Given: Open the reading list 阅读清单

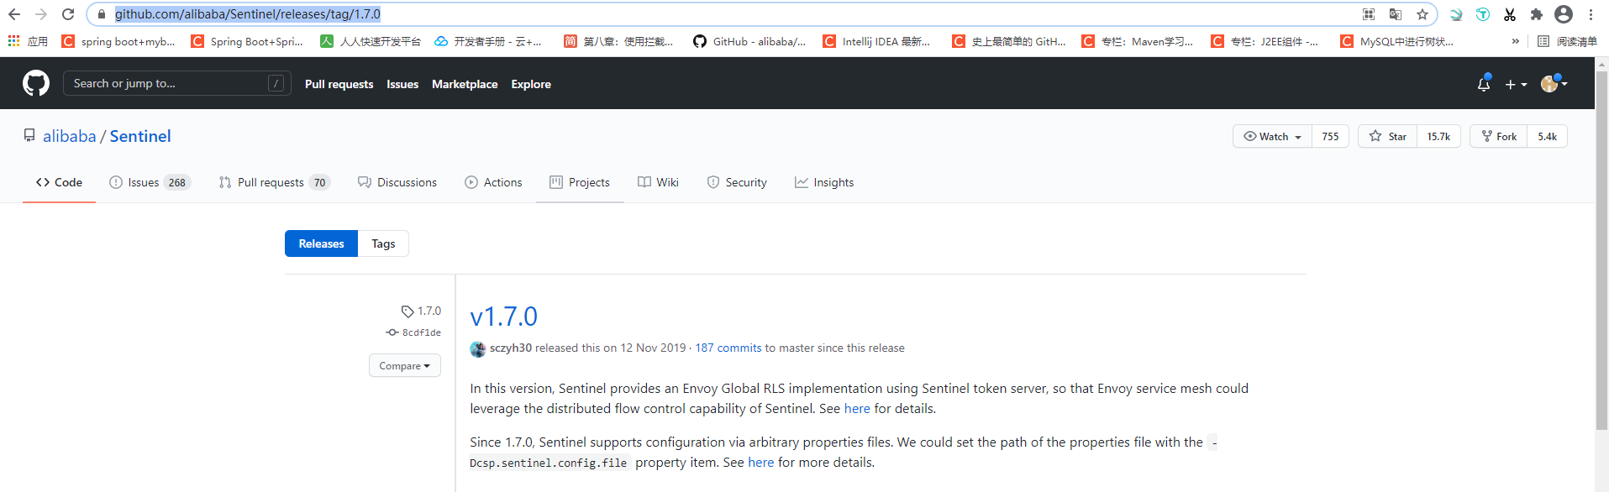Looking at the screenshot, I should [1567, 41].
